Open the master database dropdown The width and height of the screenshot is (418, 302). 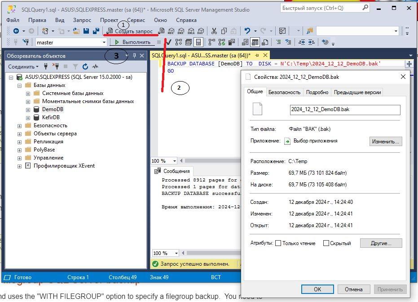click(104, 42)
